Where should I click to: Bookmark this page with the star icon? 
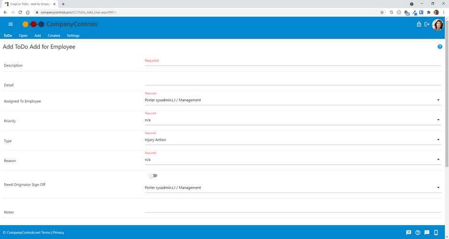tap(382, 12)
